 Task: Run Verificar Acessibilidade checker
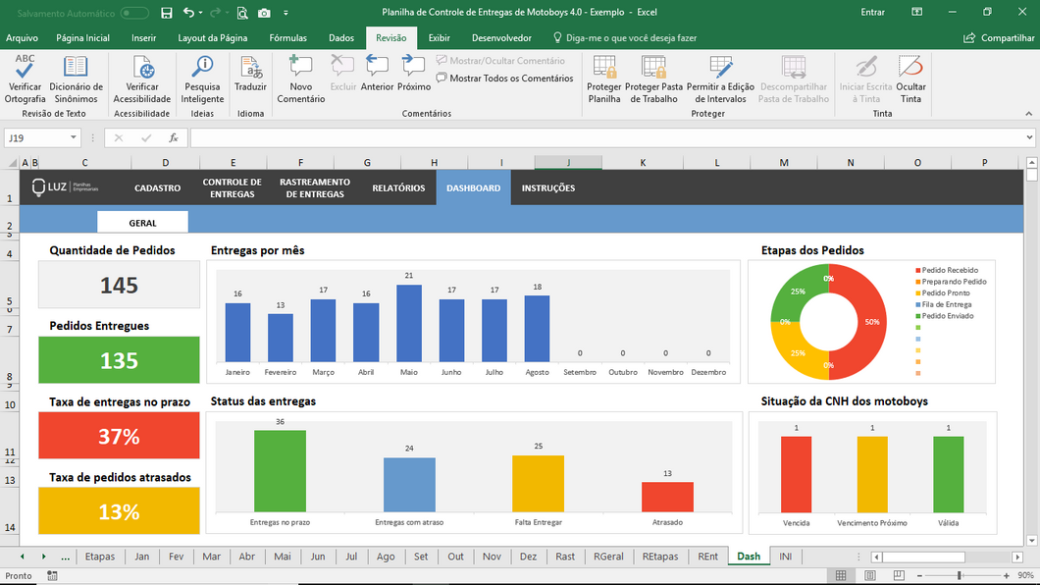142,68
